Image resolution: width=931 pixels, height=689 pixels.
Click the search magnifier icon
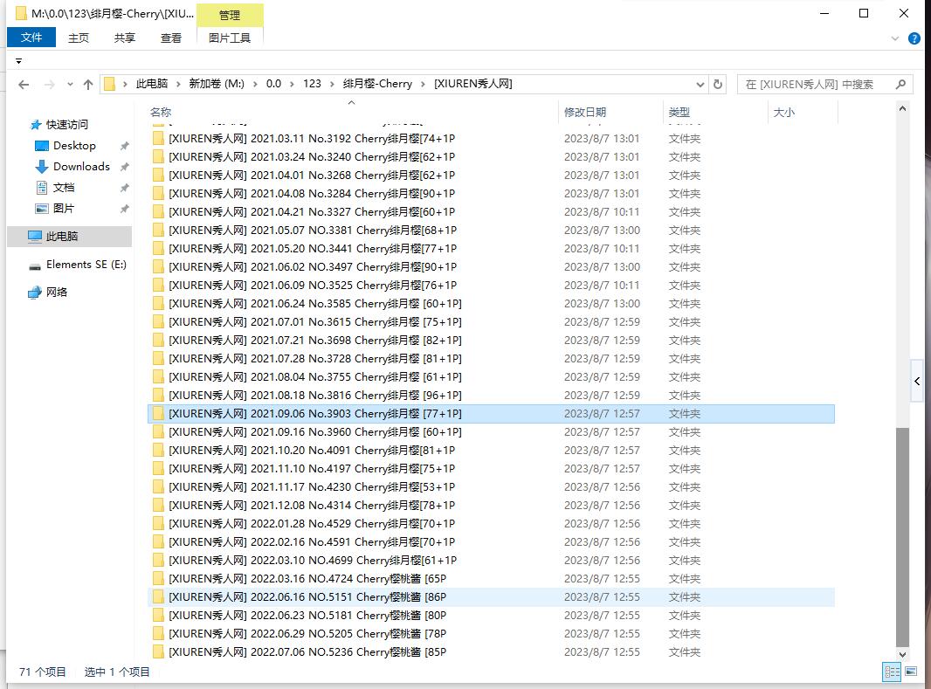click(900, 85)
